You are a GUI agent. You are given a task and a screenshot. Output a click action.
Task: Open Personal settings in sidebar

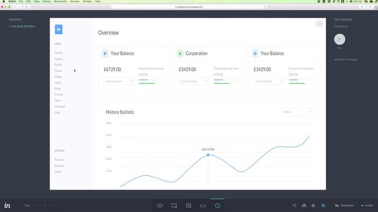coord(59,160)
